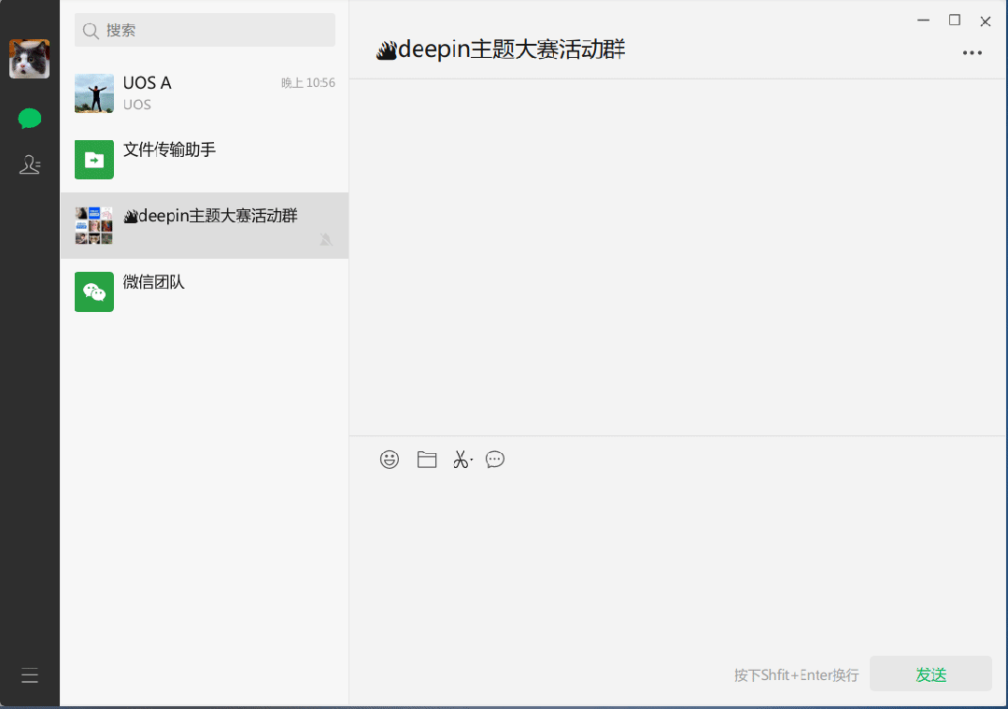
Task: Open the hamburger menu at sidebar bottom
Action: 29,674
